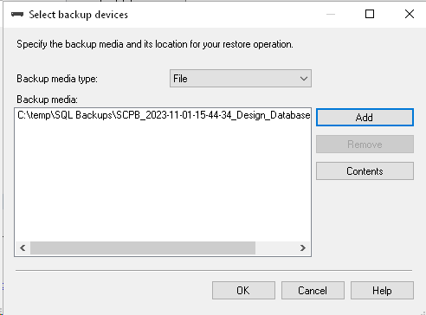Select the SCPB_2023-11-01 backup file entry
The height and width of the screenshot is (315, 426).
coord(164,115)
